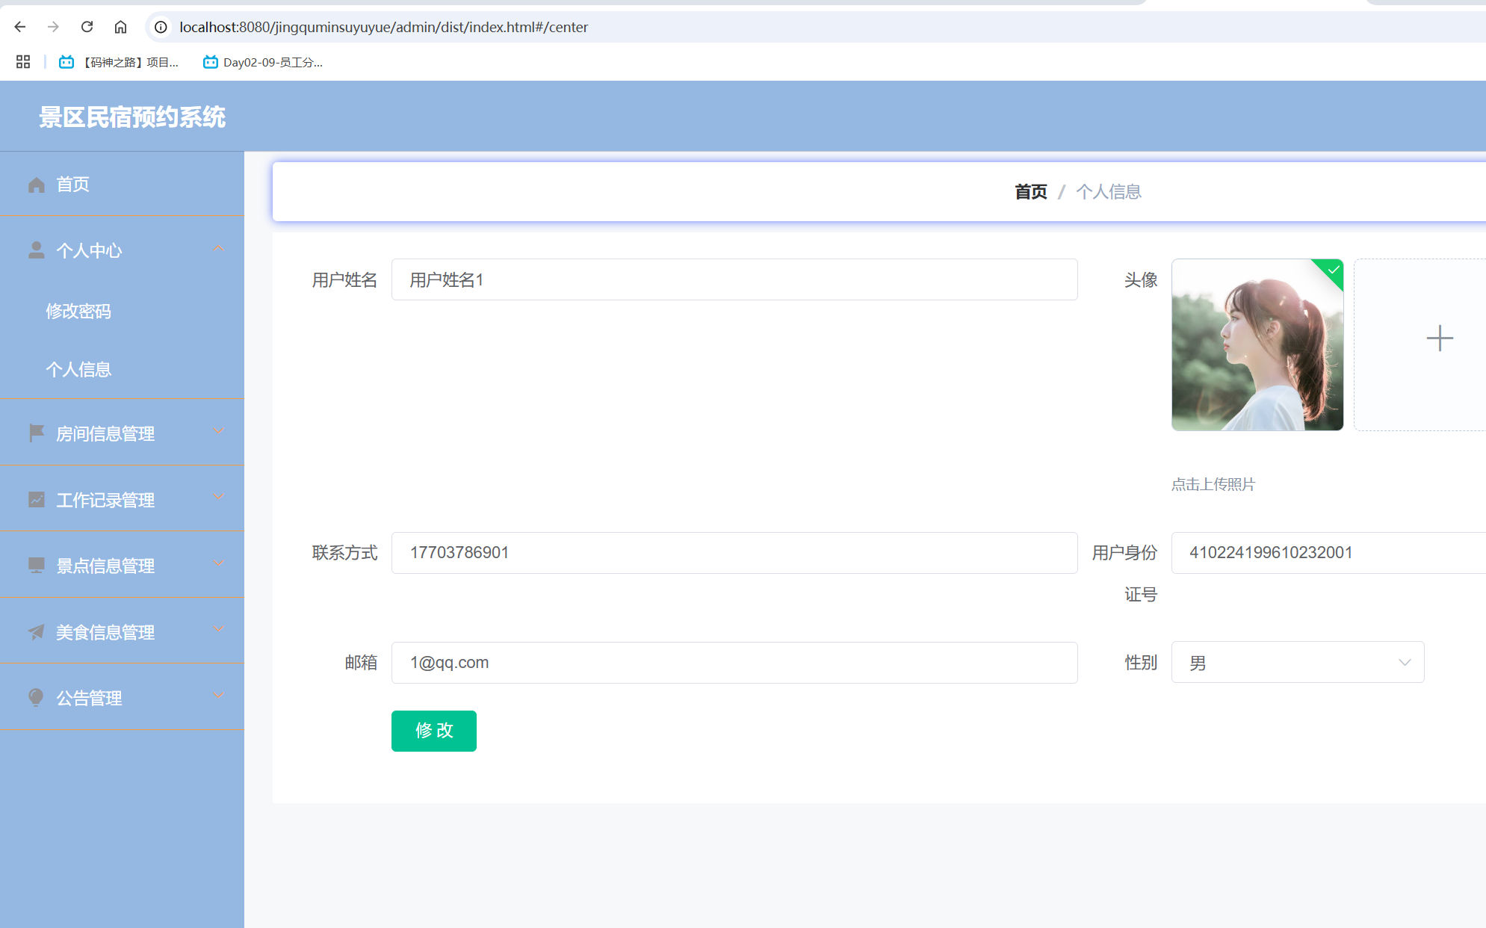Click the 邮箱 input field
This screenshot has height=928, width=1486.
(734, 663)
